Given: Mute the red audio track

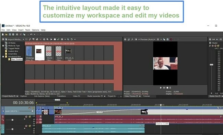Looking at the screenshot, I should (26, 117).
